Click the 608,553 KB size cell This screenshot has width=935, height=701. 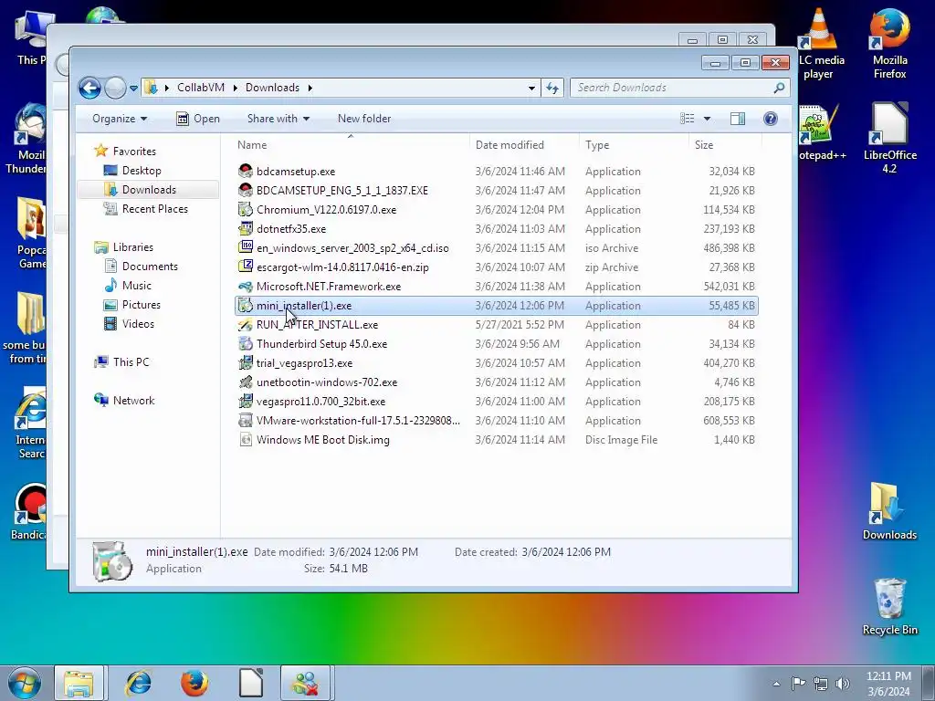729,420
